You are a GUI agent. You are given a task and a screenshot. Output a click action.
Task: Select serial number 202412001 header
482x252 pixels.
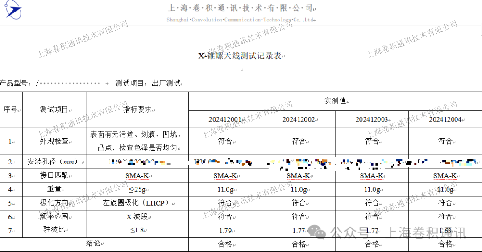(x=225, y=120)
